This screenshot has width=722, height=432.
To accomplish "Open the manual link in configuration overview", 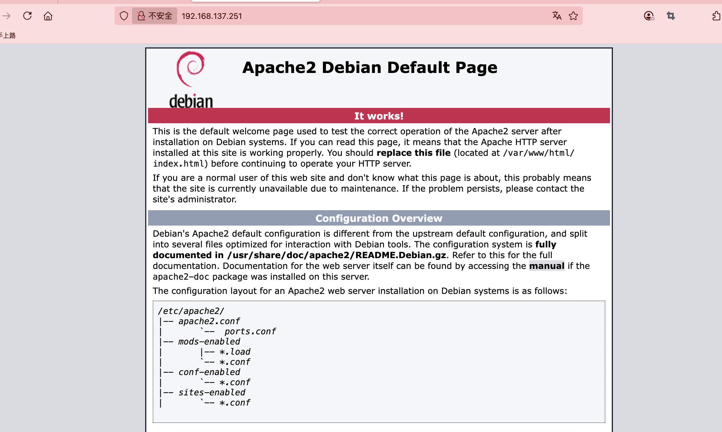I will pos(547,266).
